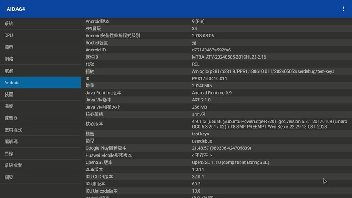Select the CPU category

tap(41, 35)
